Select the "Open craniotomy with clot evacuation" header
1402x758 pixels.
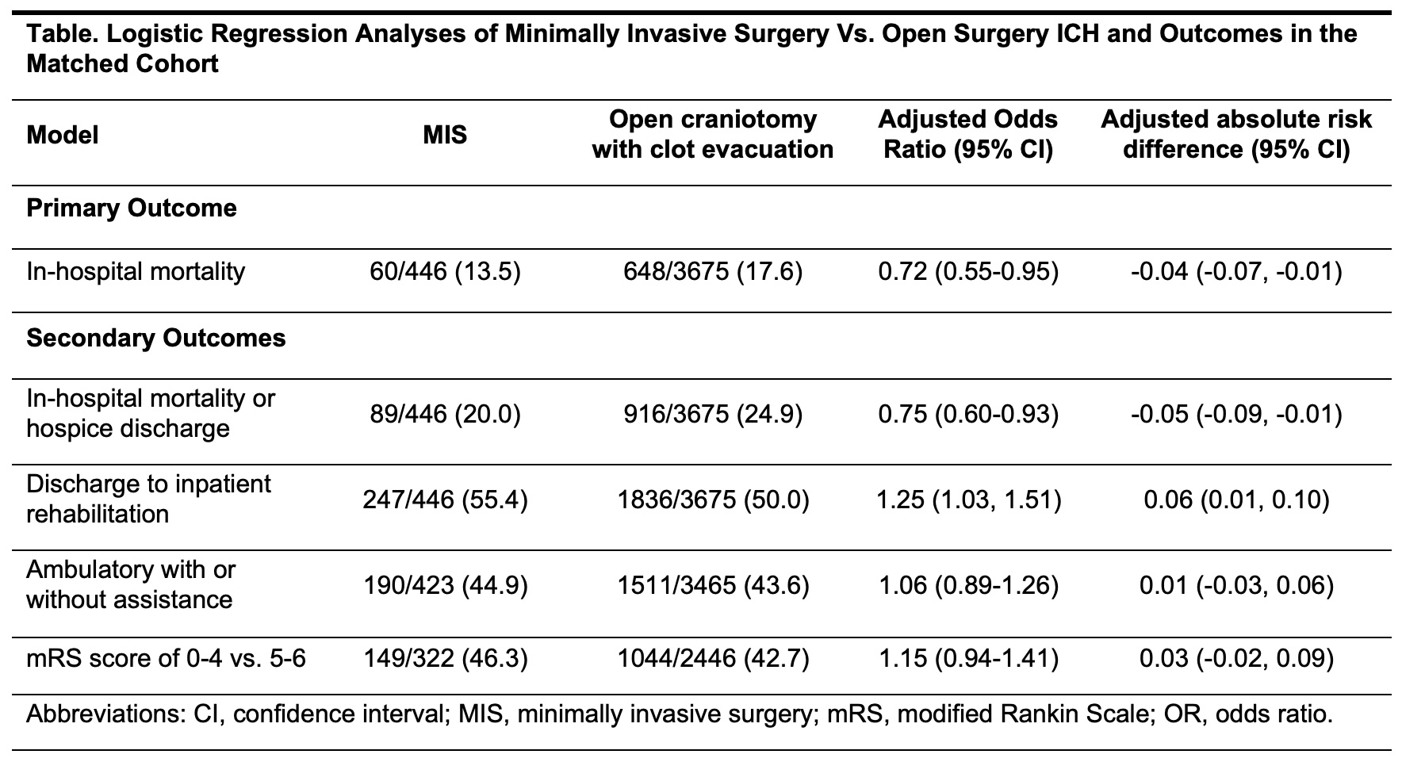pyautogui.click(x=712, y=134)
